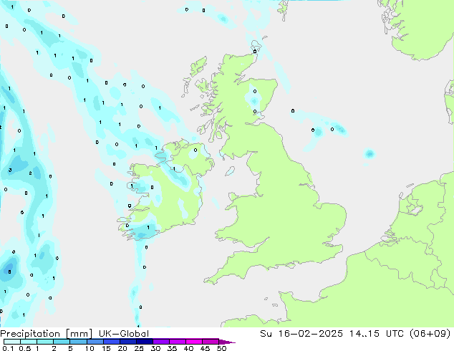454x351 pixels.
Task: Select the 35–40 mm legend color box
Action: tap(177, 342)
